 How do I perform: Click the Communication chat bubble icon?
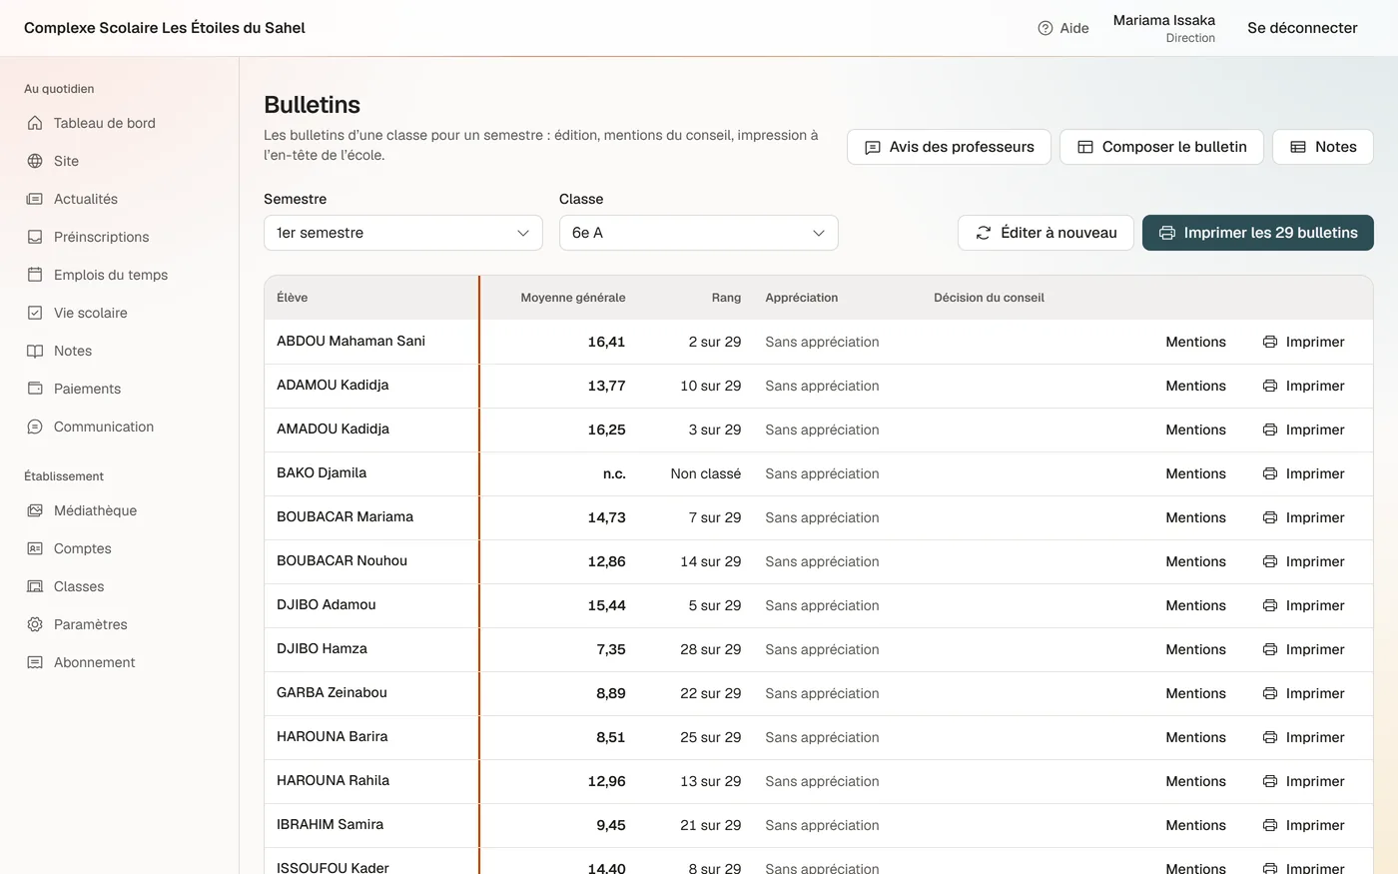pyautogui.click(x=35, y=427)
